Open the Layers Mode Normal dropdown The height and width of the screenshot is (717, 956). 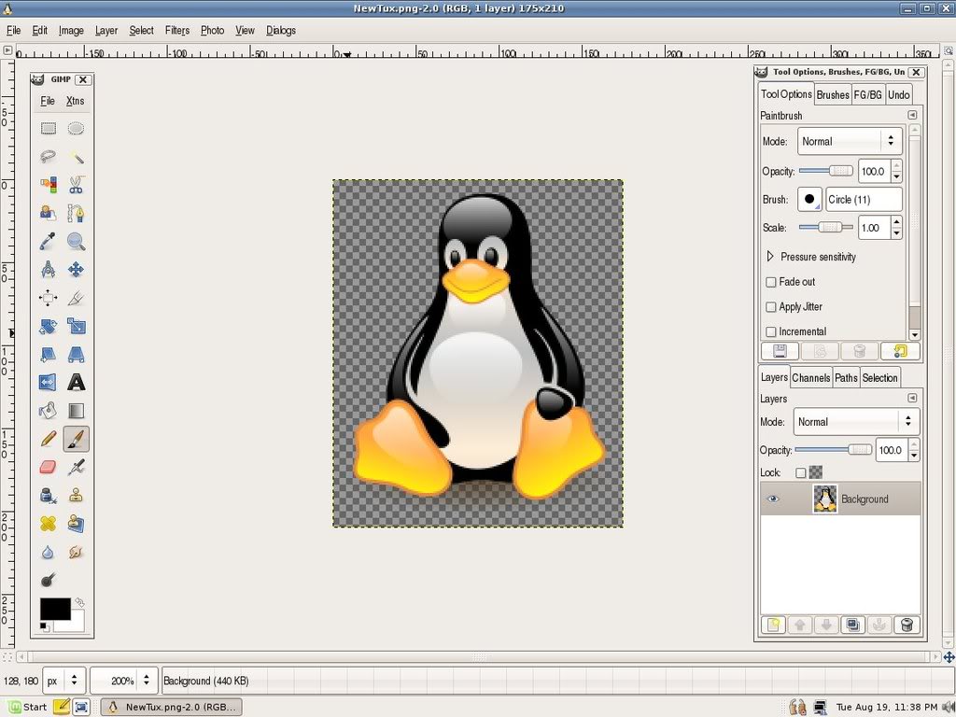pyautogui.click(x=856, y=422)
